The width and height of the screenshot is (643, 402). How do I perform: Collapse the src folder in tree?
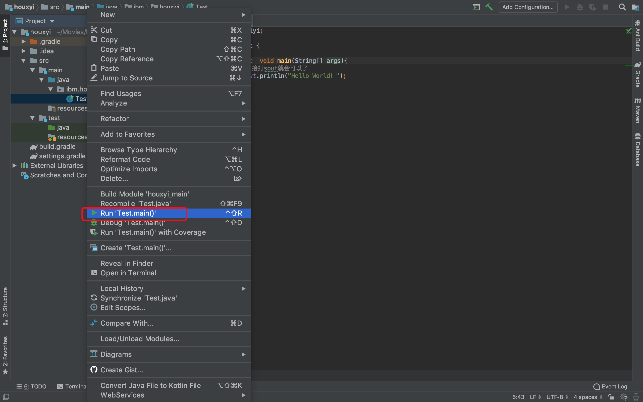(x=23, y=61)
